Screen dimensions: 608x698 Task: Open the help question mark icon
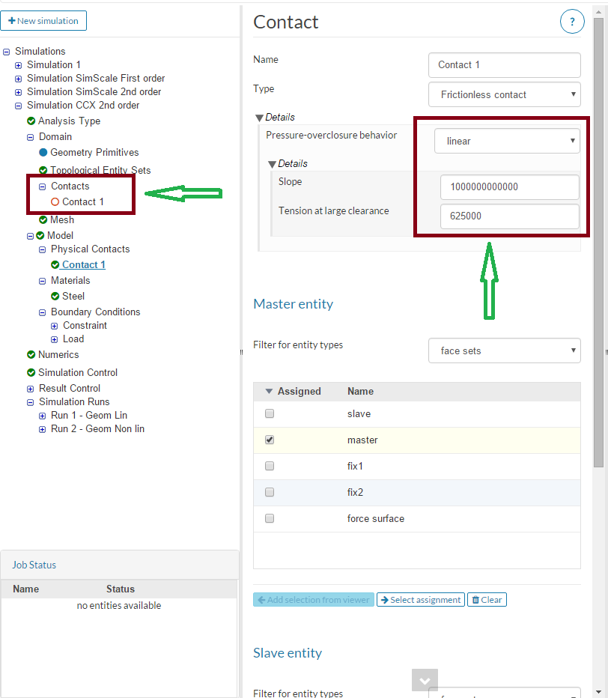tap(572, 22)
